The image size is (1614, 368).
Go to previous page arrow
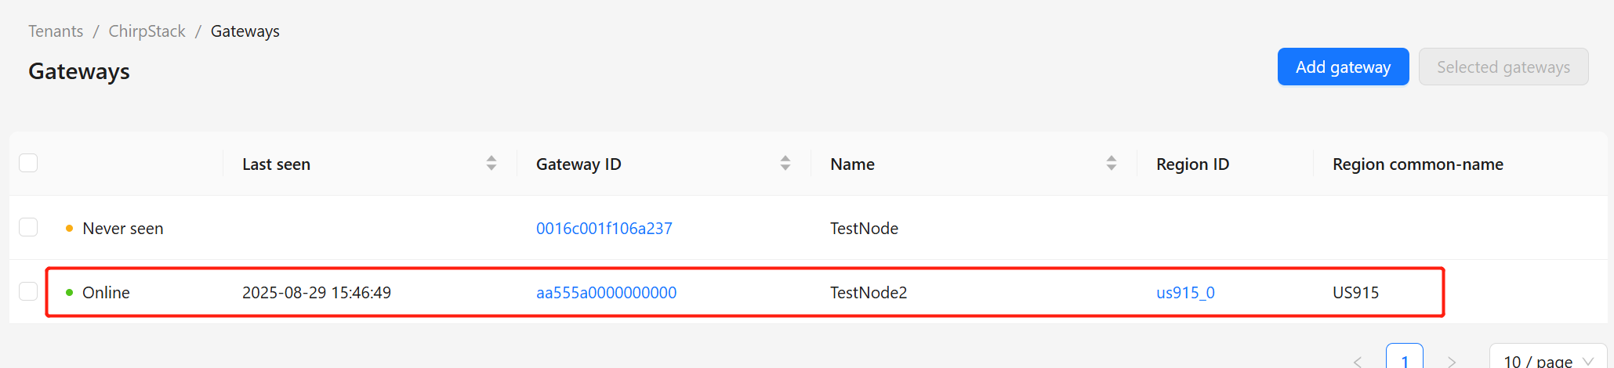click(1358, 361)
